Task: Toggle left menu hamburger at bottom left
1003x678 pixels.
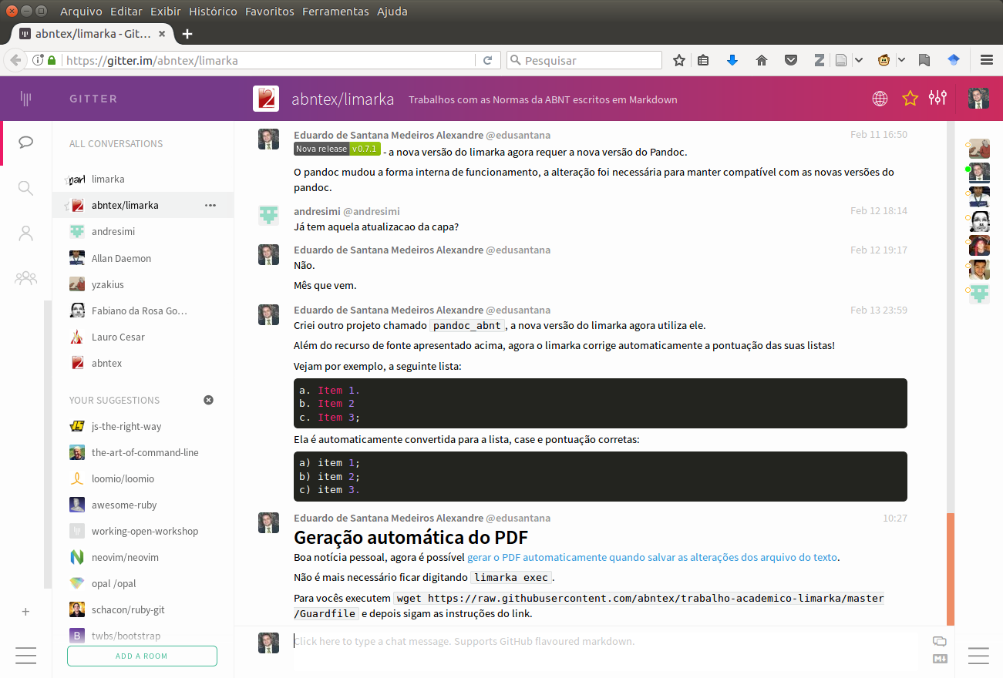Action: tap(25, 656)
